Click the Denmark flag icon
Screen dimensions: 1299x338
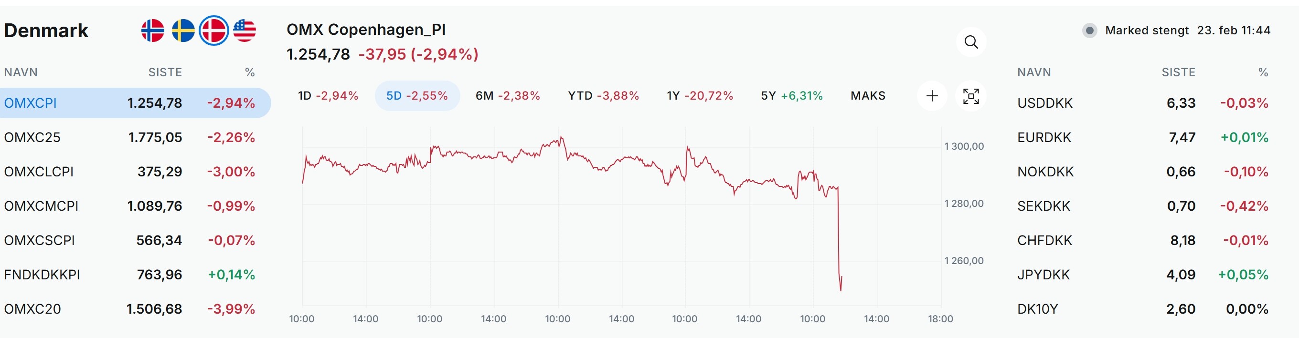click(x=214, y=31)
